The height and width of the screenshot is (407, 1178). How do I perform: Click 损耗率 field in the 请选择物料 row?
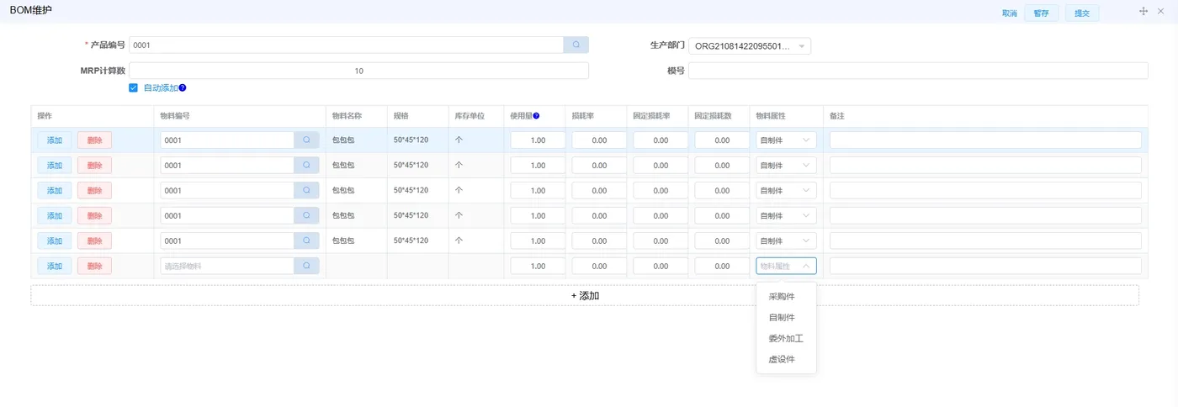[599, 266]
